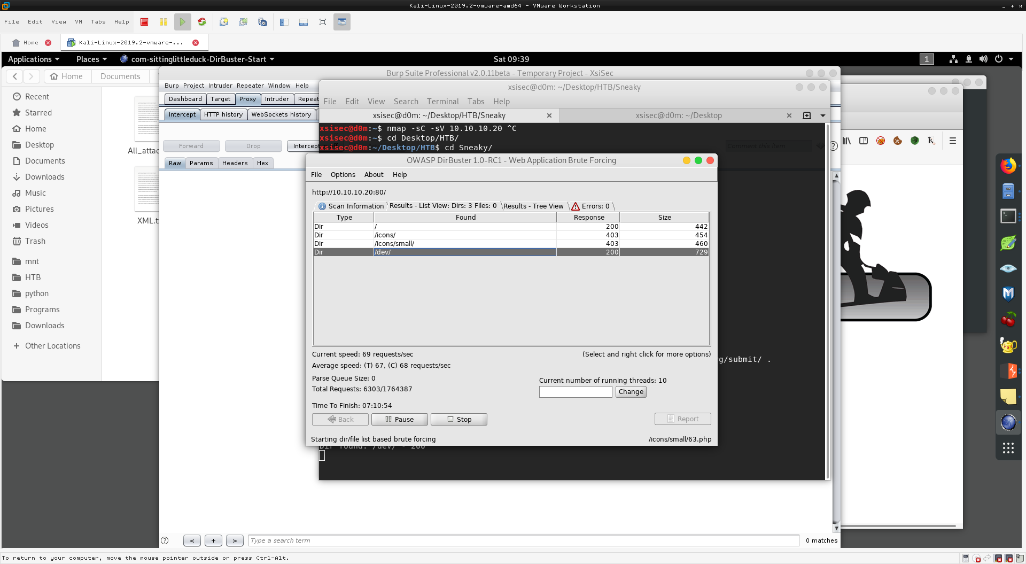Expand the system menu arrow at top right
The height and width of the screenshot is (564, 1026).
[x=1011, y=59]
